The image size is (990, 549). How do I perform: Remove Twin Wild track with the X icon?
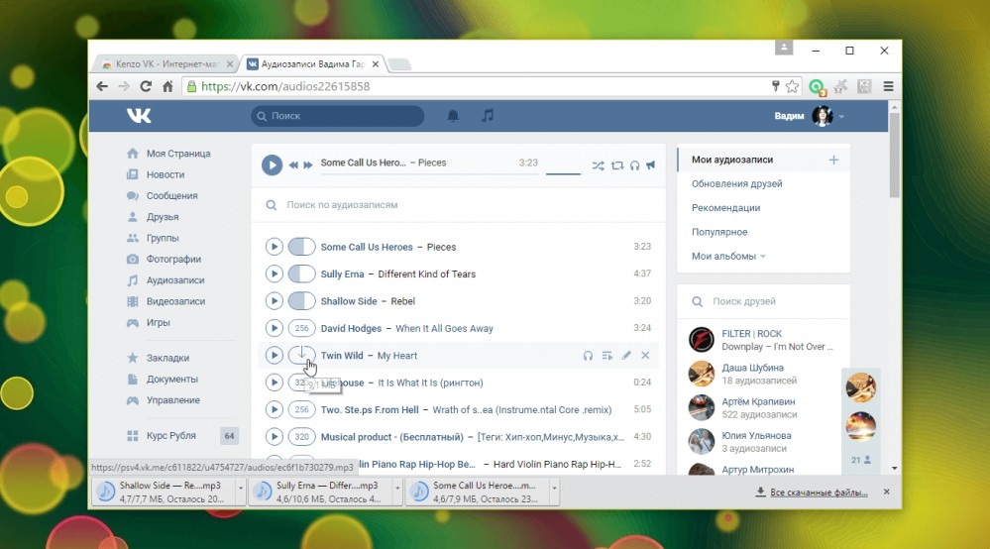[645, 356]
